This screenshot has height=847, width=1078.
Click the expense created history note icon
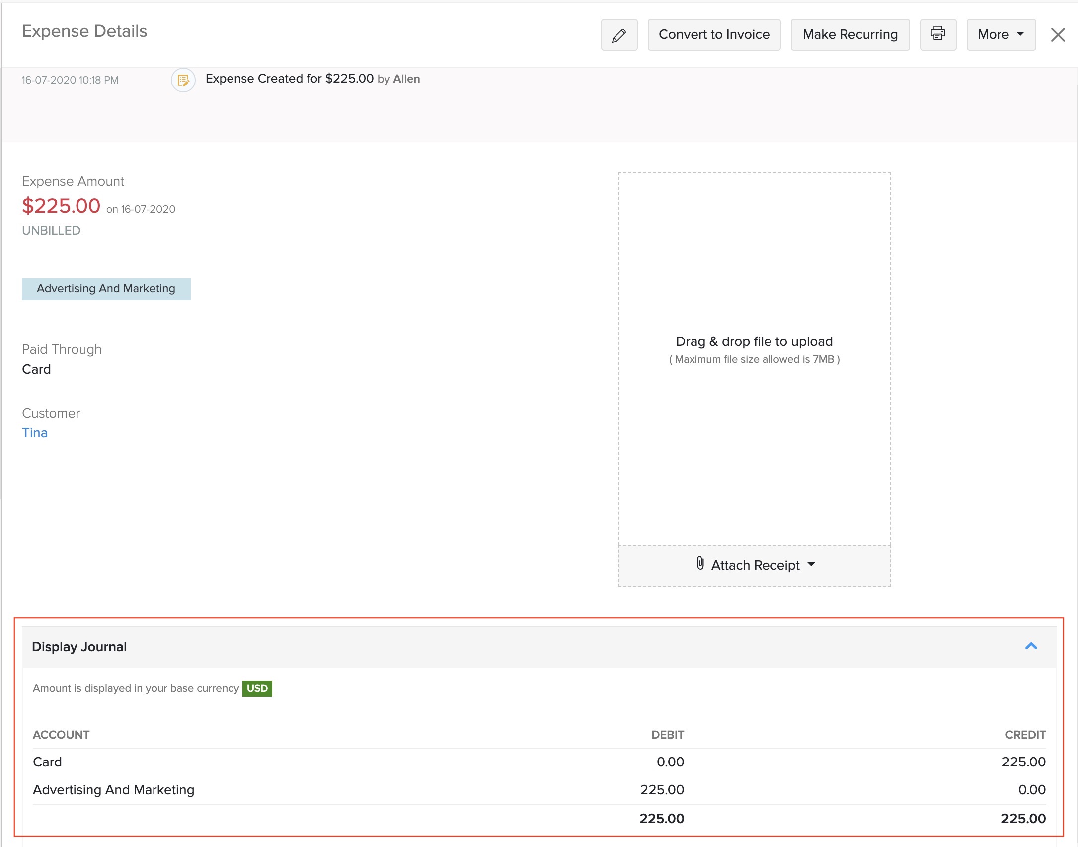pyautogui.click(x=183, y=80)
